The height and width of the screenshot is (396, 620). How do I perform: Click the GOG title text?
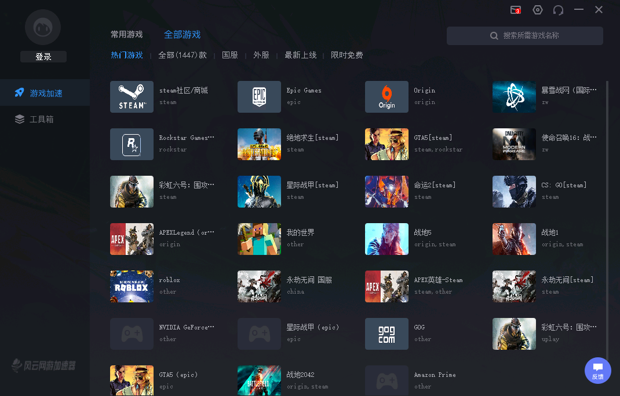click(419, 327)
